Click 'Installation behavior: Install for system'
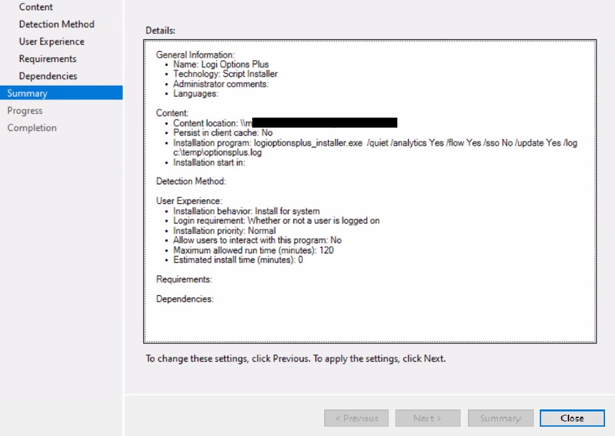The height and width of the screenshot is (436, 615). tap(246, 211)
